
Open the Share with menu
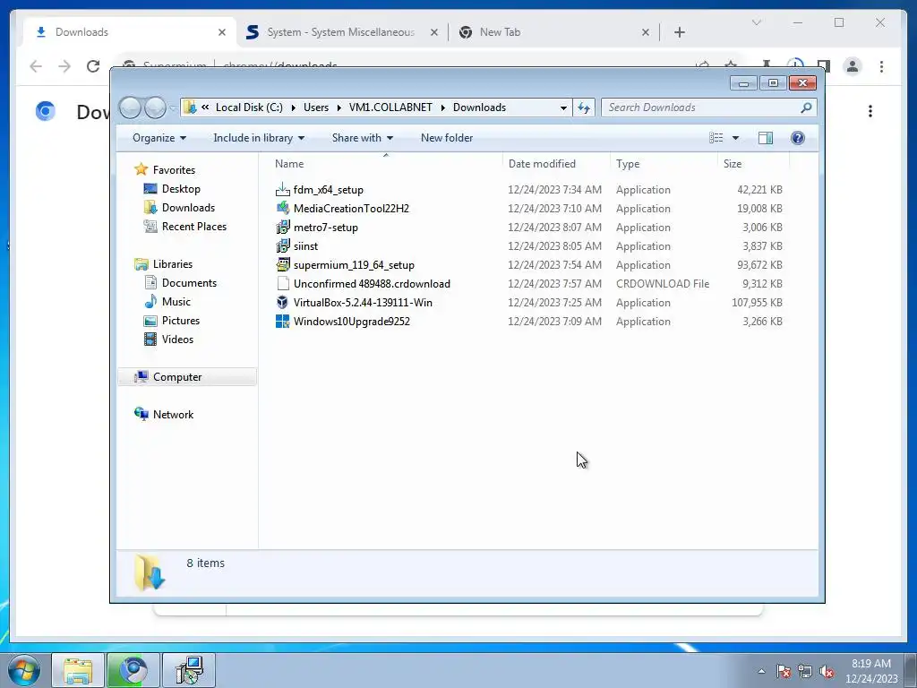click(363, 138)
